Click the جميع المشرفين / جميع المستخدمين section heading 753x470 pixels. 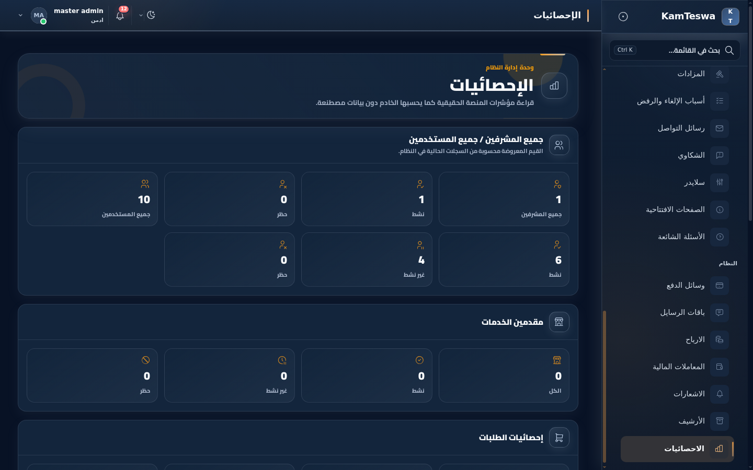coord(476,140)
